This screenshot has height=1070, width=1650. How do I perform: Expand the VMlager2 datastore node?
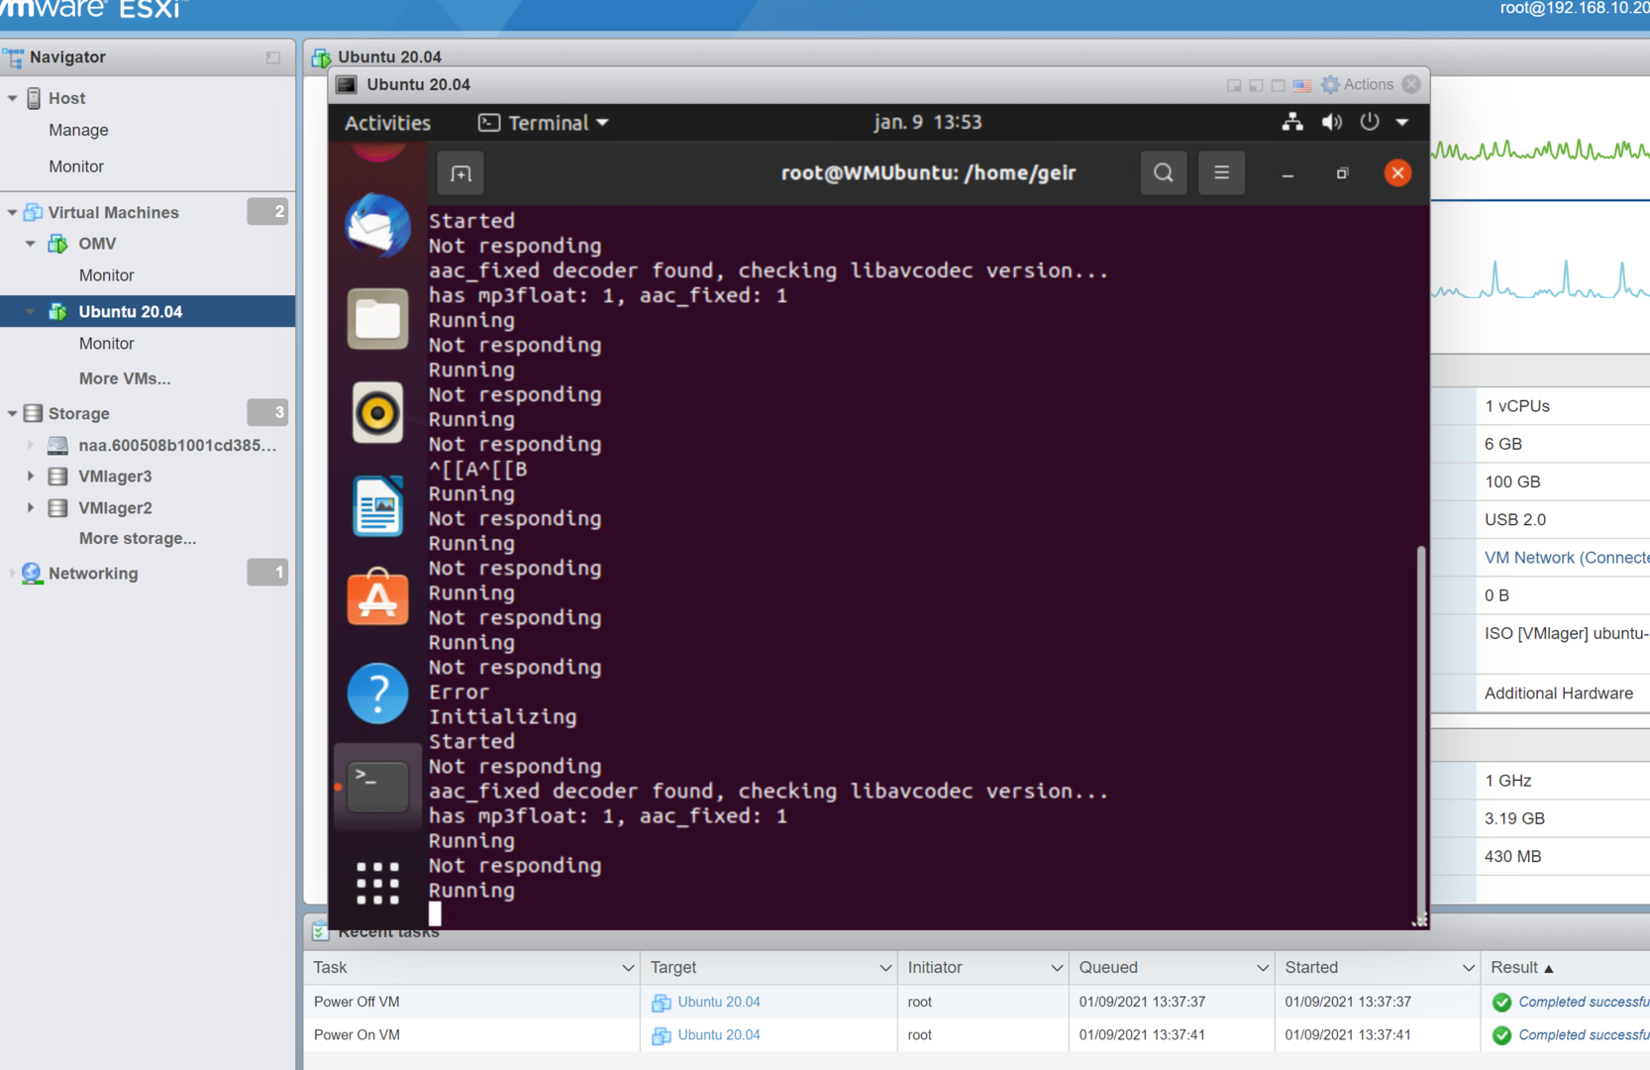click(30, 508)
